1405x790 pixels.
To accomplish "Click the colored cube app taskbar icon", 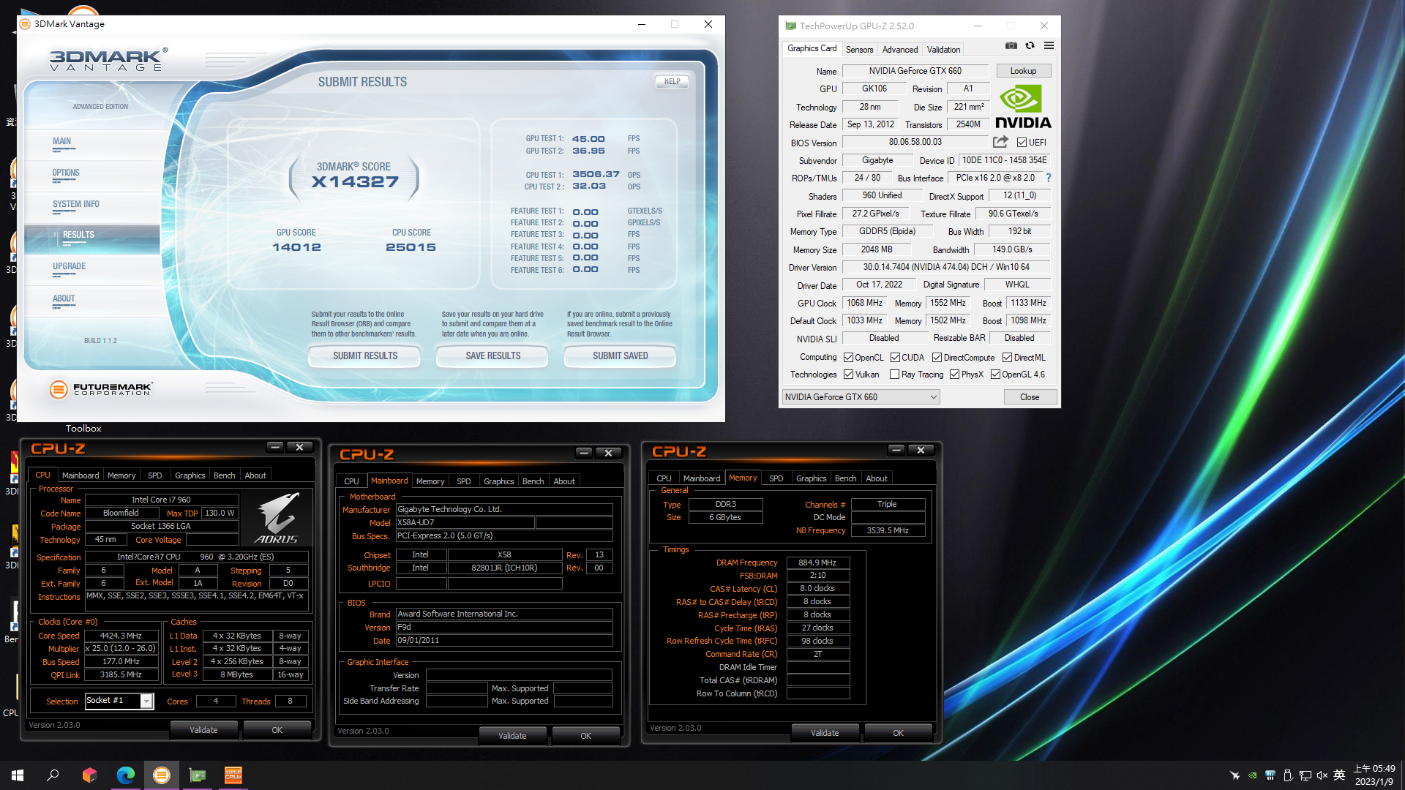I will pyautogui.click(x=89, y=775).
